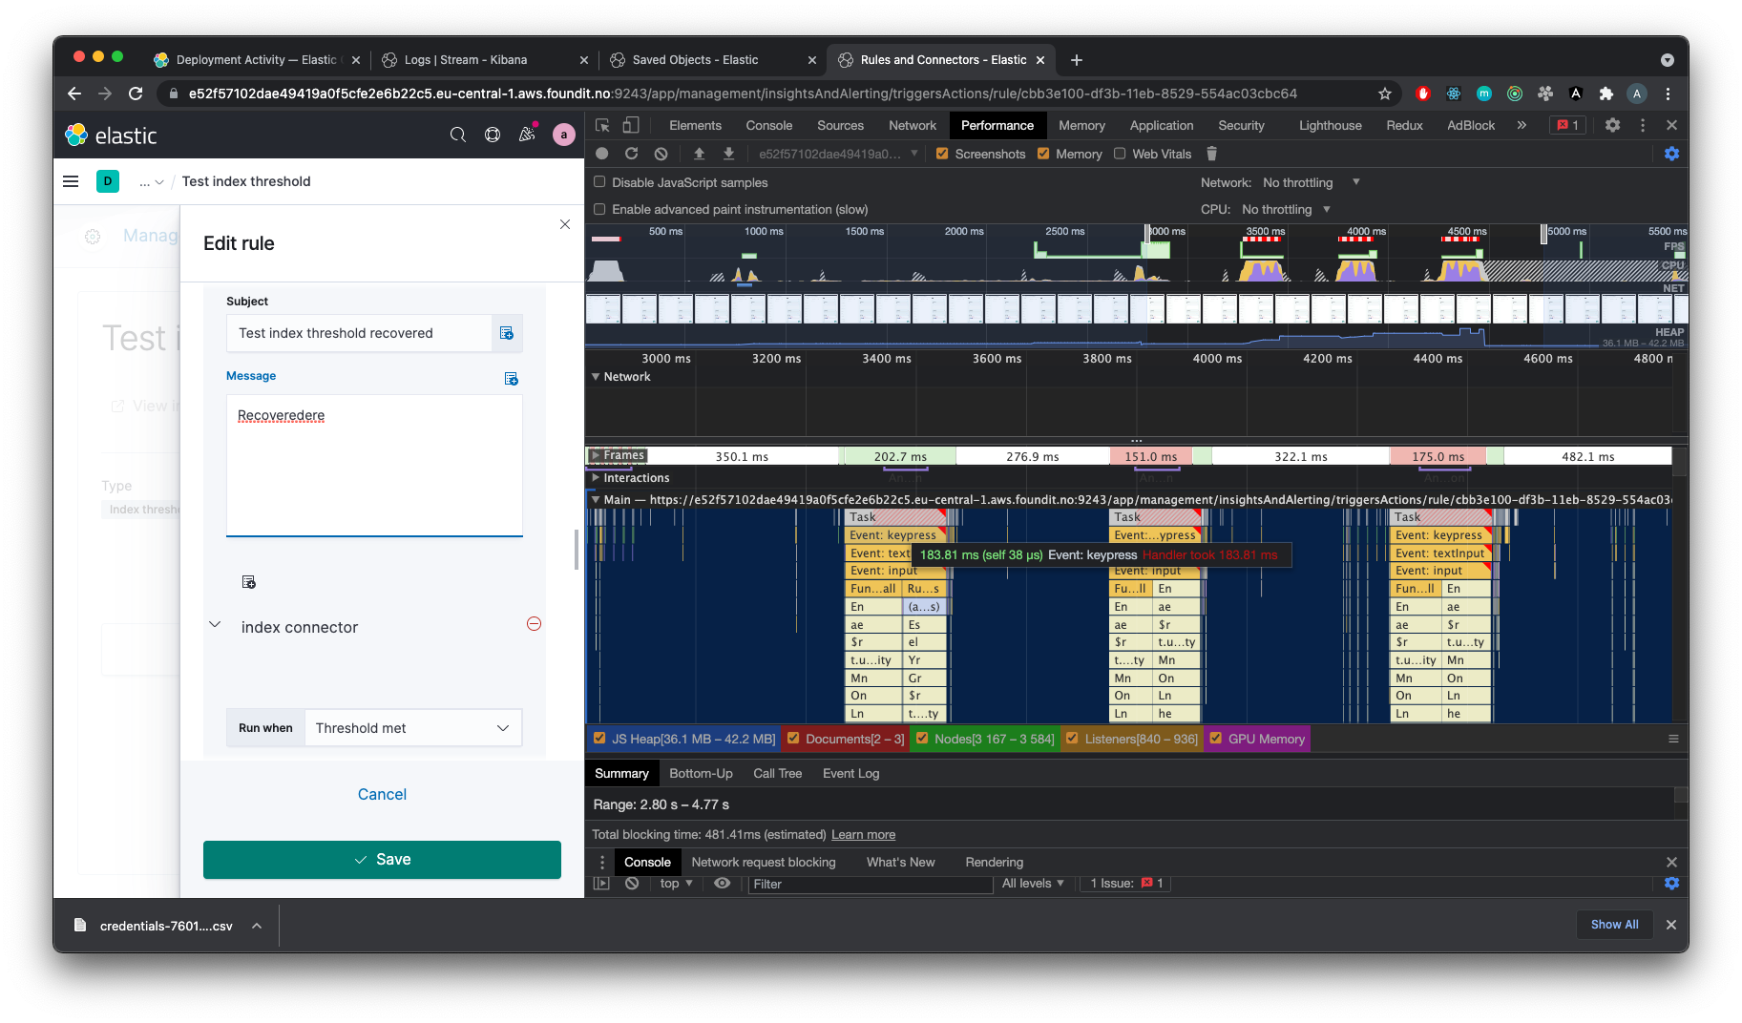This screenshot has height=1023, width=1742.
Task: Enable advanced paint instrumentation
Action: pyautogui.click(x=599, y=209)
